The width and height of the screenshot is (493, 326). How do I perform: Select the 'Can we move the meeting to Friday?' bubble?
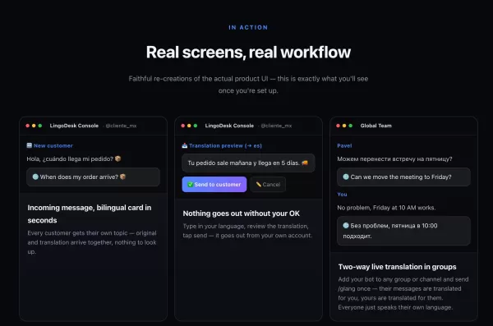pyautogui.click(x=403, y=177)
